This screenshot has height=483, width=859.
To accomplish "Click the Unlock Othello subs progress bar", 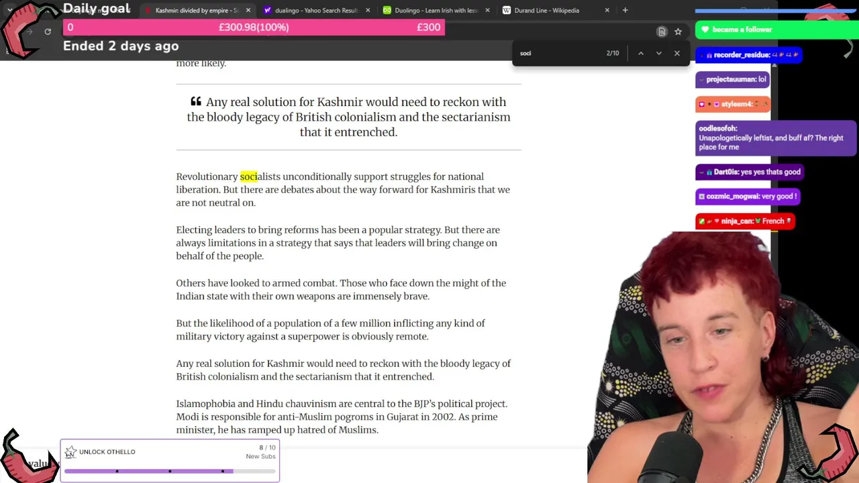I will pyautogui.click(x=170, y=471).
